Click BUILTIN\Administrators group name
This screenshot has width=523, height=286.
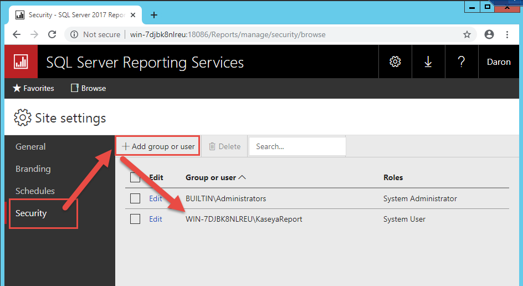[x=226, y=198]
